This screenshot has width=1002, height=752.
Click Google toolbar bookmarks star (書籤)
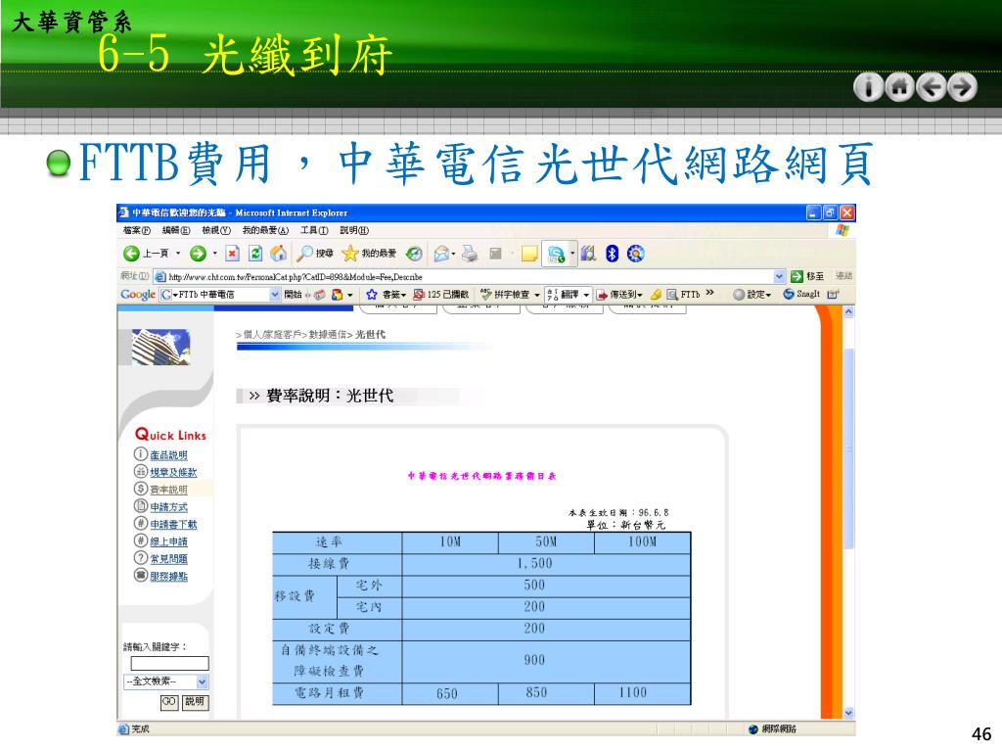[x=386, y=294]
